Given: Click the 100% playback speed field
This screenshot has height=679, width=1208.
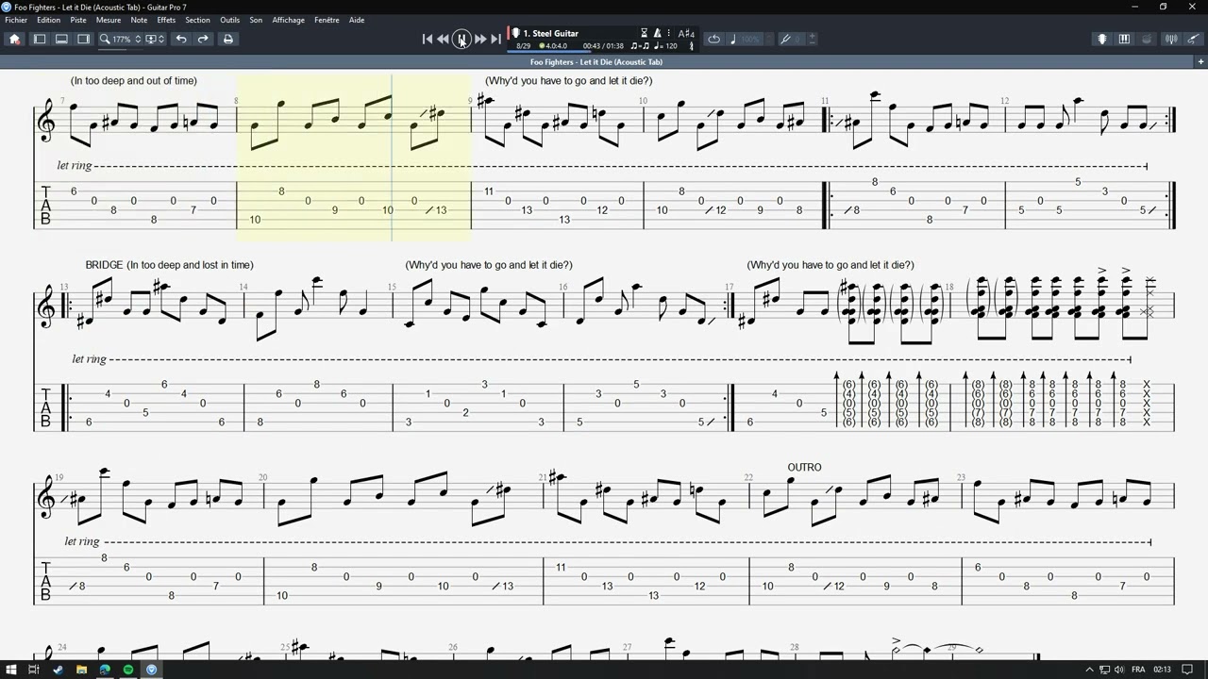Looking at the screenshot, I should pyautogui.click(x=751, y=39).
